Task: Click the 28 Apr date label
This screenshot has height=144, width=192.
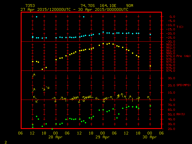Action: [x=55, y=137]
